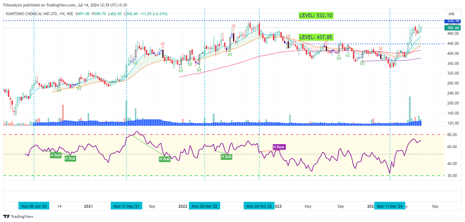The width and height of the screenshot is (465, 222).
Task: Click 60.00 on the RSI axis
Action: coord(453,147)
